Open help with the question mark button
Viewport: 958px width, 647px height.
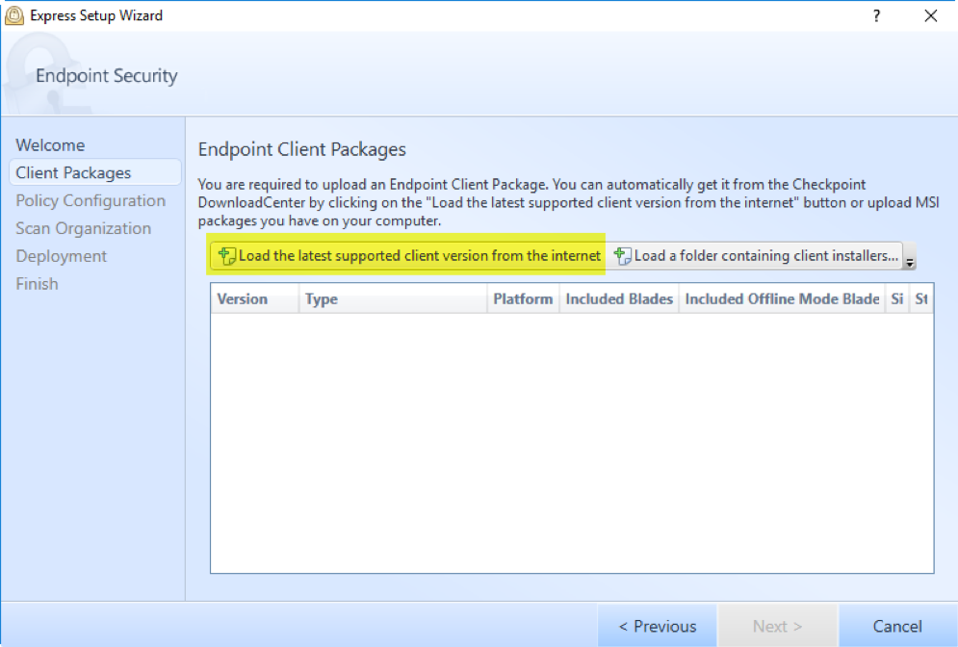click(x=876, y=15)
